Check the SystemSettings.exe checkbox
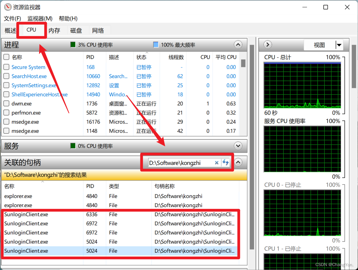The width and height of the screenshot is (358, 270). (x=6, y=85)
